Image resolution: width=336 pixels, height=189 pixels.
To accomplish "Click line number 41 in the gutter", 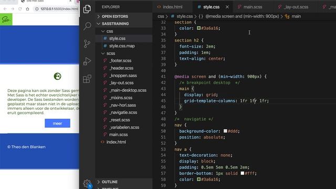I will pyautogui.click(x=163, y=77).
